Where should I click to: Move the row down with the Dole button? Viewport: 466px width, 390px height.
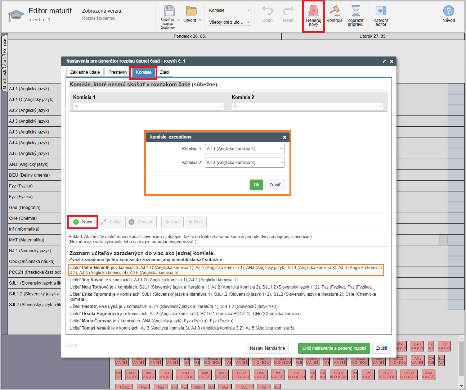click(196, 222)
